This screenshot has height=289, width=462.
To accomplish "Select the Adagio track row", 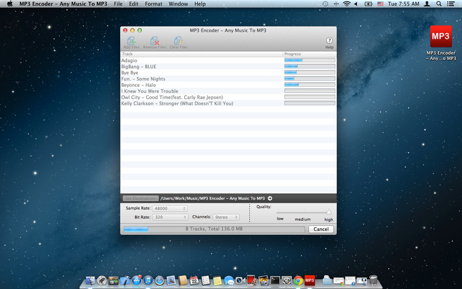I will (x=228, y=60).
